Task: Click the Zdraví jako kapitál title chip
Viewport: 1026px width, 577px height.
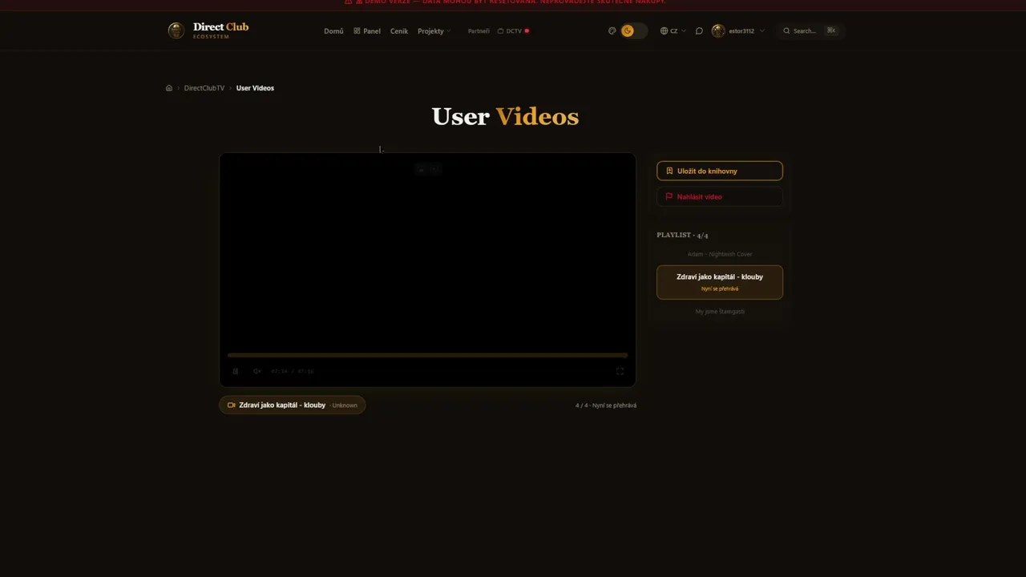Action: click(292, 405)
